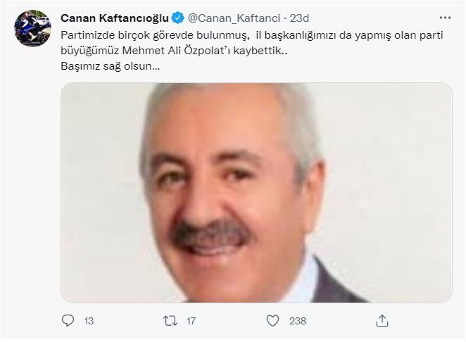The height and width of the screenshot is (342, 466).
Task: Click the @Canan_Kaftanci handle
Action: pos(234,18)
